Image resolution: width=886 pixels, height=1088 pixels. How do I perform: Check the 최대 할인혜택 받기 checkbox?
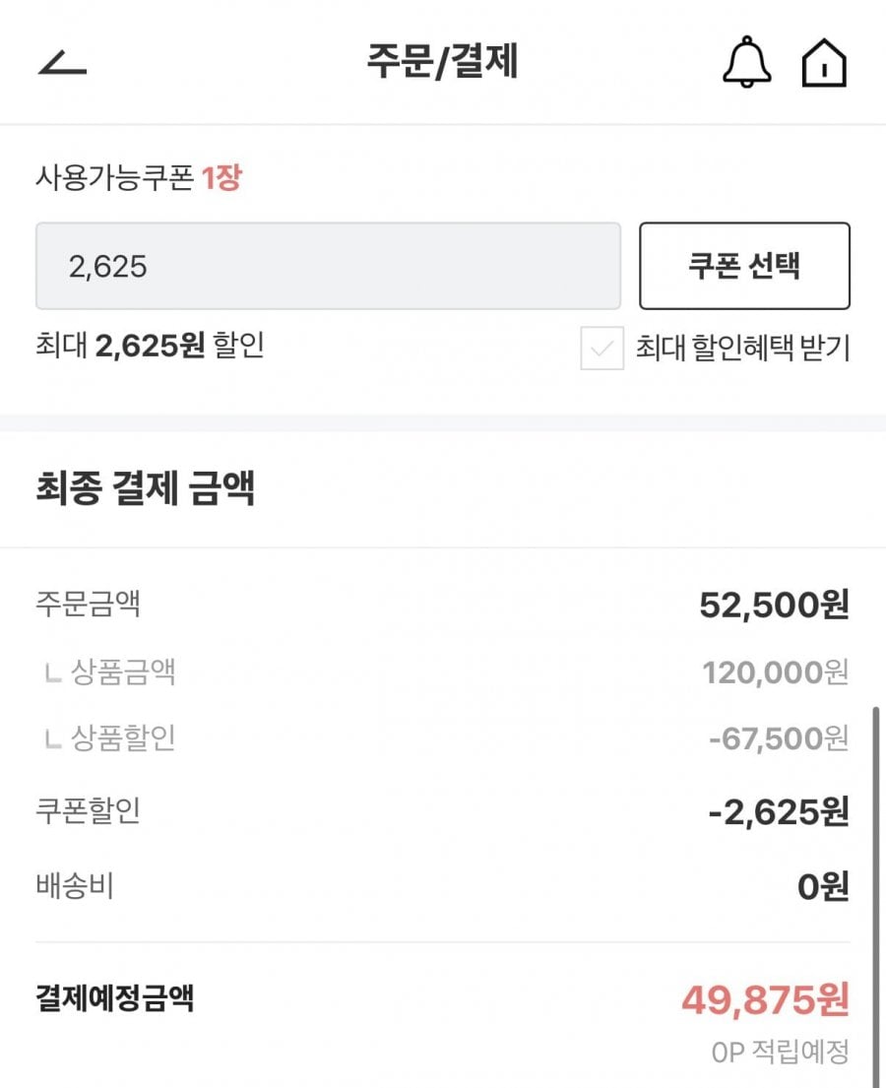(601, 349)
